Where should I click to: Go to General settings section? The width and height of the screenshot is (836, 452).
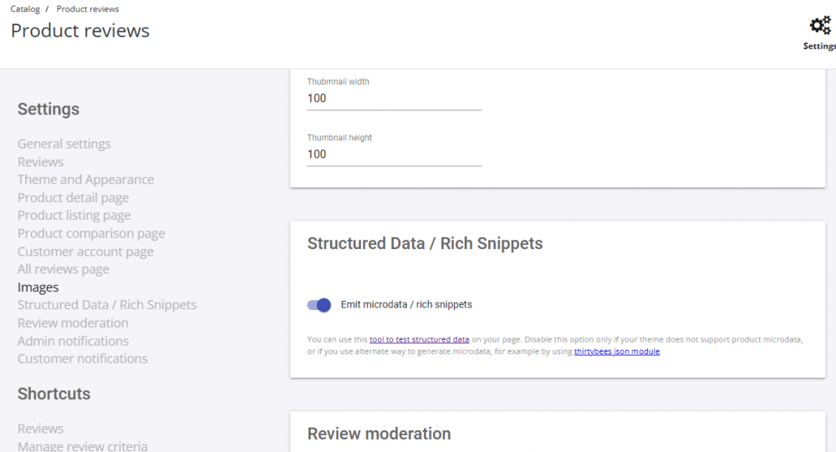(64, 144)
